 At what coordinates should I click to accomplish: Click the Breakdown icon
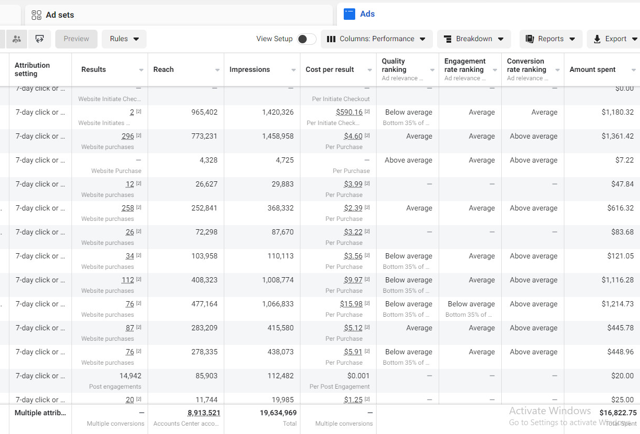pyautogui.click(x=447, y=39)
